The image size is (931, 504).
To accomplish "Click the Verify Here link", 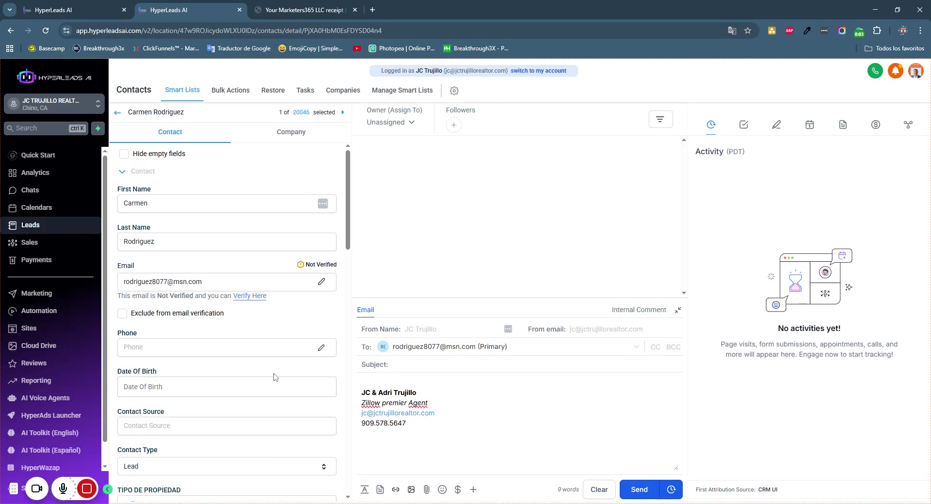I will [249, 296].
